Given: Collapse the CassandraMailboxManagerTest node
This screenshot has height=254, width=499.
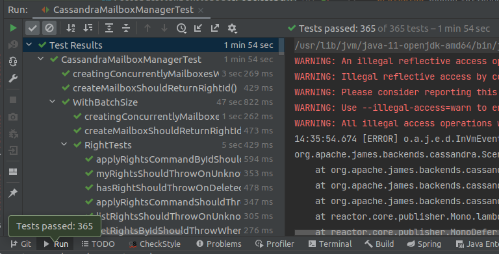Looking at the screenshot, I should [41, 59].
